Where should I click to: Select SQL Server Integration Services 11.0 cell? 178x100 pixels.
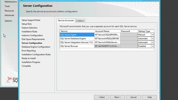(77, 42)
